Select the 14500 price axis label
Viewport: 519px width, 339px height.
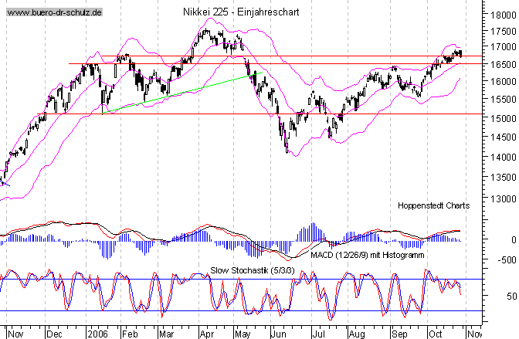[x=504, y=137]
